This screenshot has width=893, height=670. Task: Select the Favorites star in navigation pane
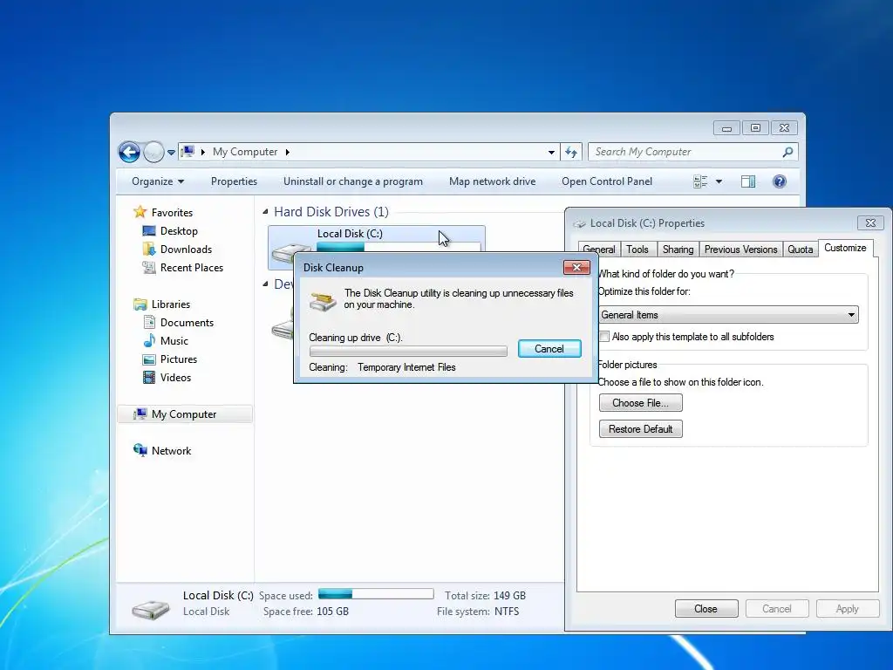tap(140, 212)
